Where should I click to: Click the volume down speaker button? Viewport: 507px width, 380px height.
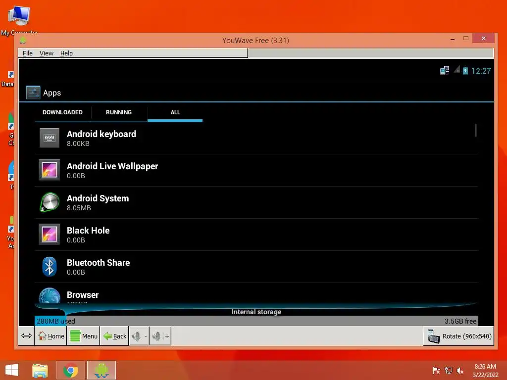point(139,336)
